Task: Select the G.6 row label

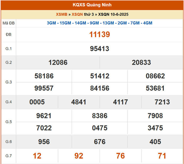Action: [x=9, y=142]
